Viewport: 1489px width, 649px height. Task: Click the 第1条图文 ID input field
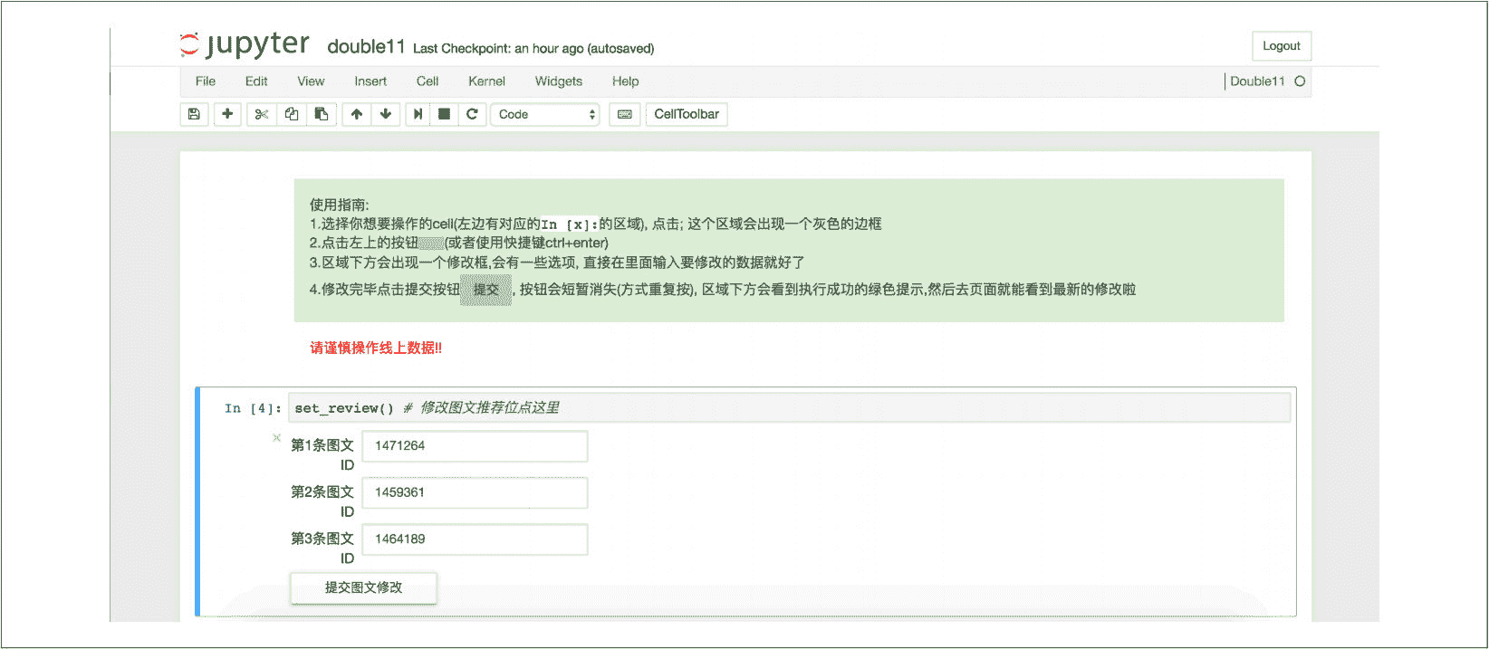click(475, 446)
